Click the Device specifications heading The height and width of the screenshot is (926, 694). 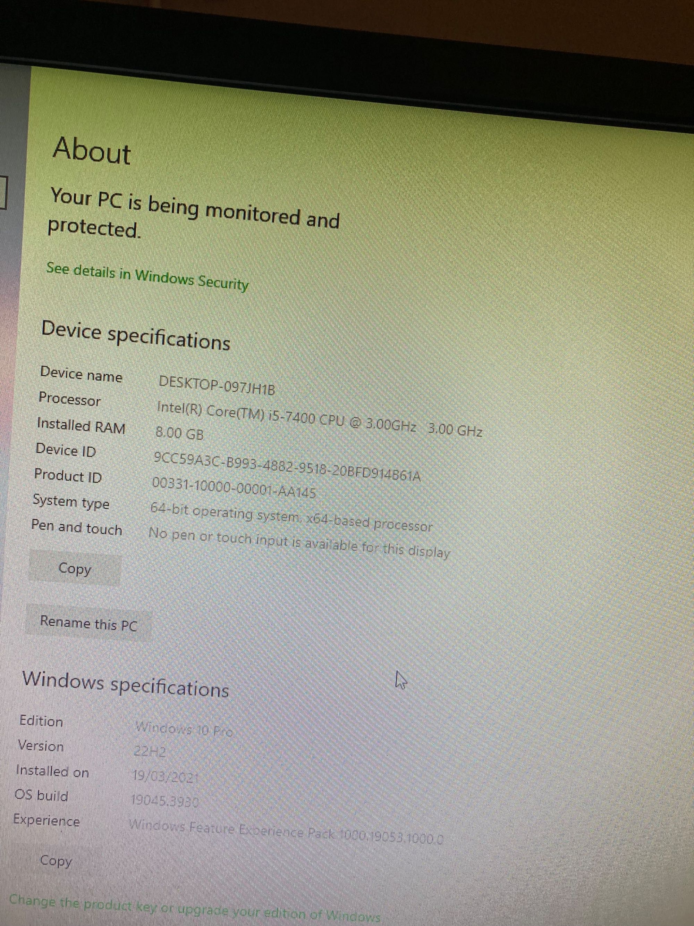(x=136, y=336)
